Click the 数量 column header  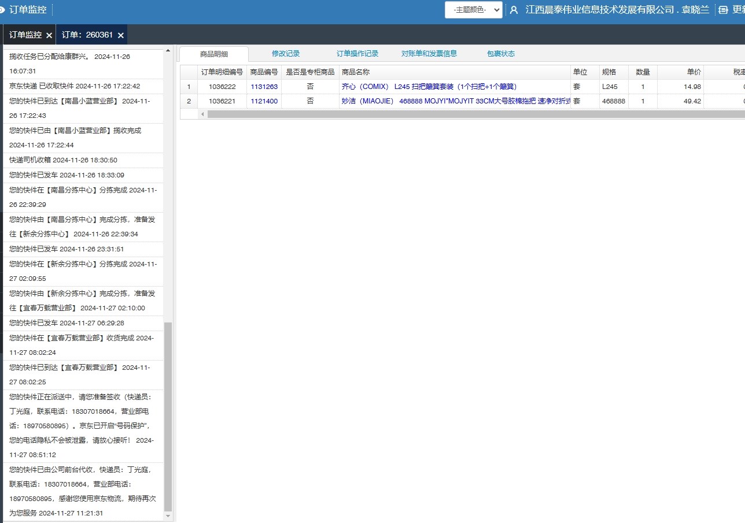(643, 72)
